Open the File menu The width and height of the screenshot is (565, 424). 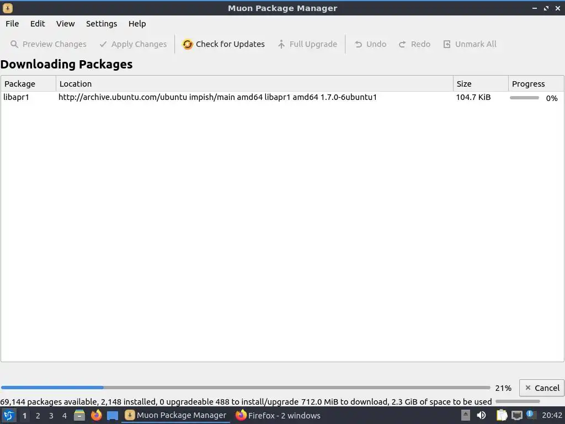pos(12,24)
